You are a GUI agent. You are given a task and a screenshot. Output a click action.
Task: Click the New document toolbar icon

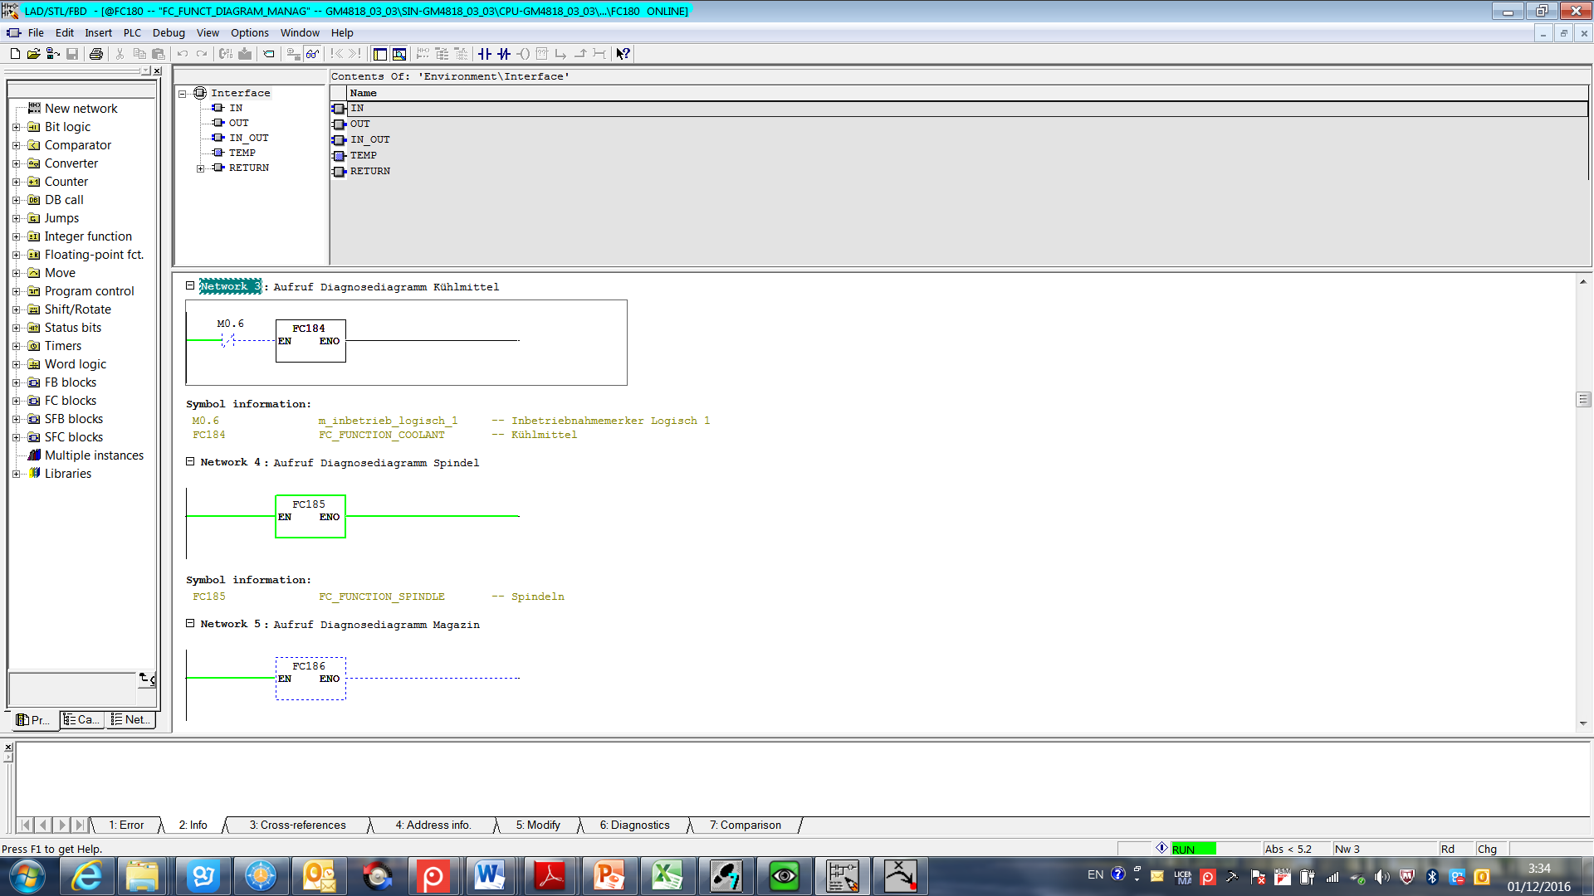pos(15,54)
